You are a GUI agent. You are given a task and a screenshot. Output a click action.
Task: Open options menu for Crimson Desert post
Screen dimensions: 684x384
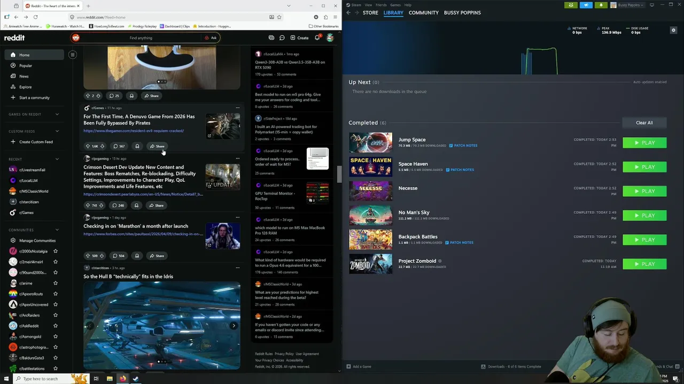tap(238, 158)
